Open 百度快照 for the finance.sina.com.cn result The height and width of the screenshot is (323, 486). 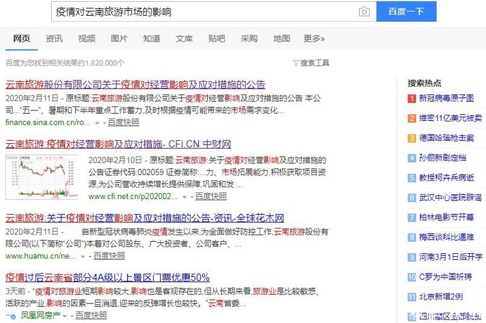[123, 123]
